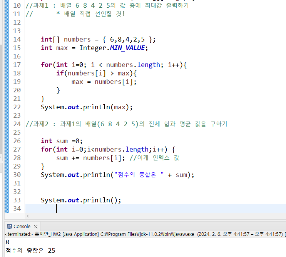Click the blue marker bar beside line 20

pyautogui.click(x=7, y=90)
